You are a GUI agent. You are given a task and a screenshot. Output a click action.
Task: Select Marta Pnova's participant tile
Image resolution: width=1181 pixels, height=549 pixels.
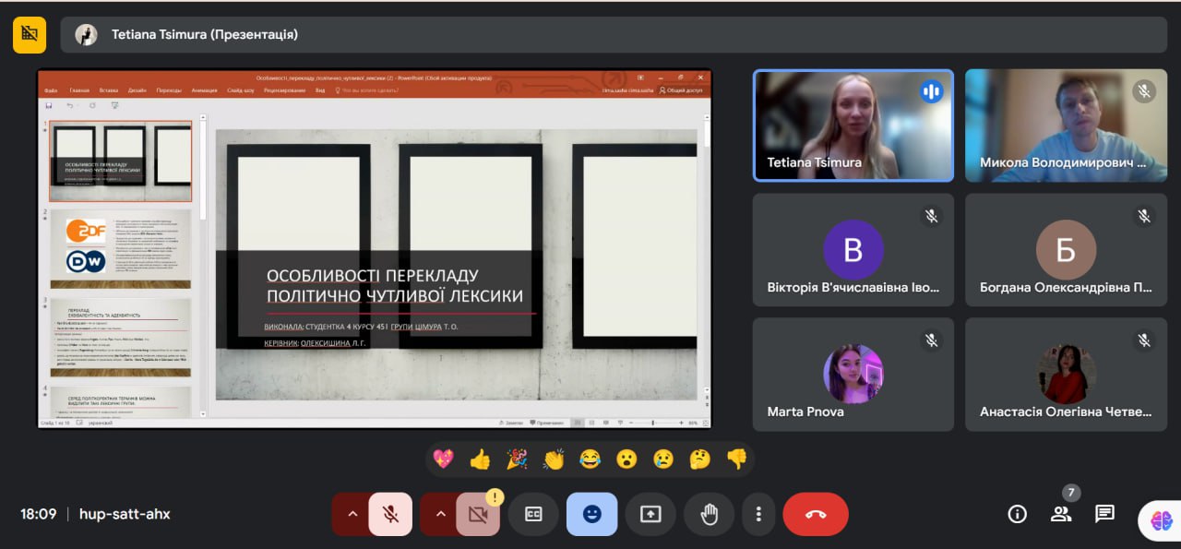coord(853,375)
